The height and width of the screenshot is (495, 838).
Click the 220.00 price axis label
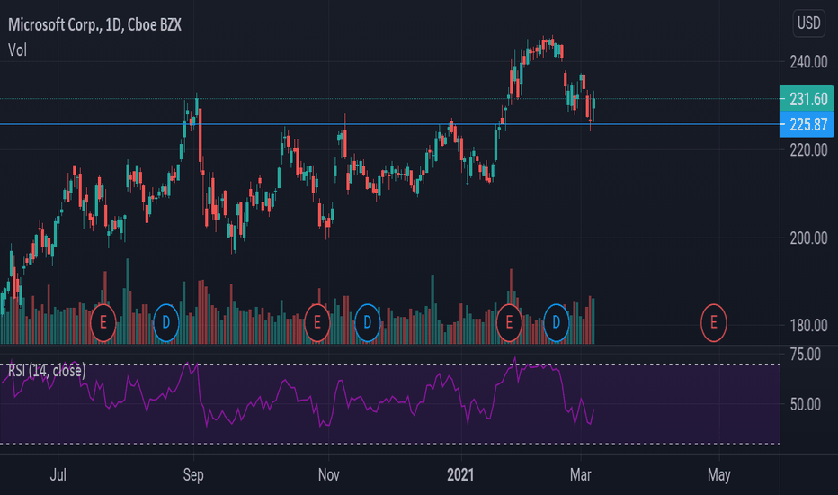[x=808, y=149]
